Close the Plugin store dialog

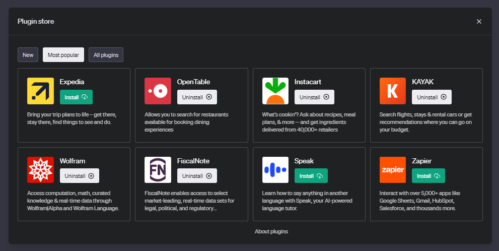coord(479,21)
